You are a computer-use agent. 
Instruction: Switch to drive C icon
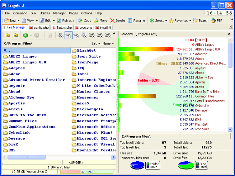[68, 35]
